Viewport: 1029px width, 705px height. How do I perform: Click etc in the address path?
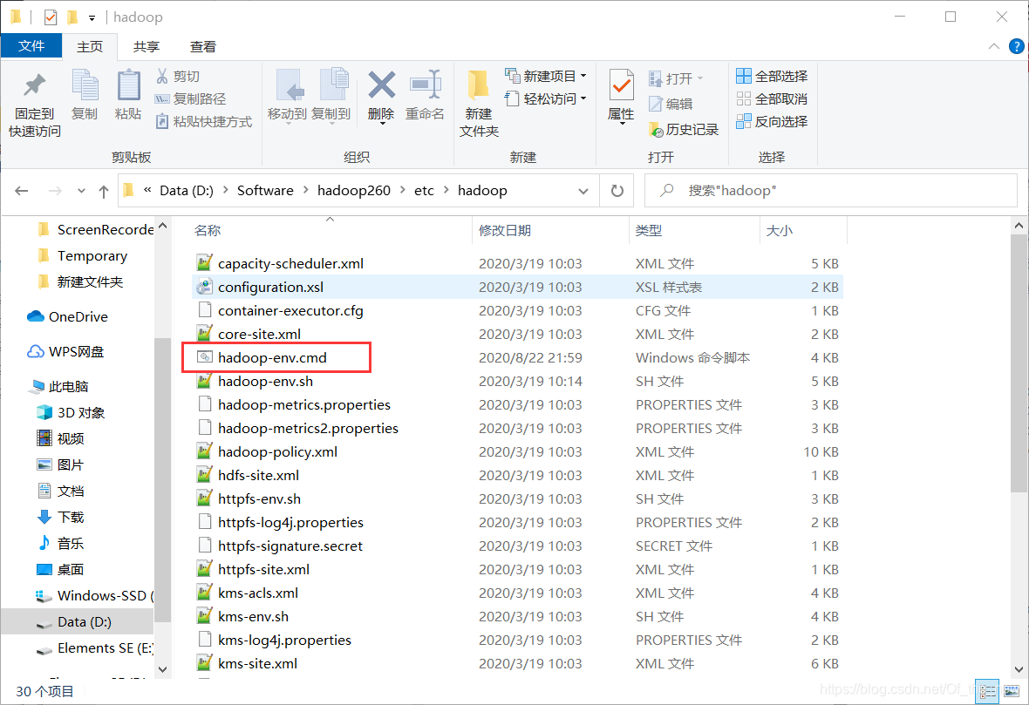[424, 190]
